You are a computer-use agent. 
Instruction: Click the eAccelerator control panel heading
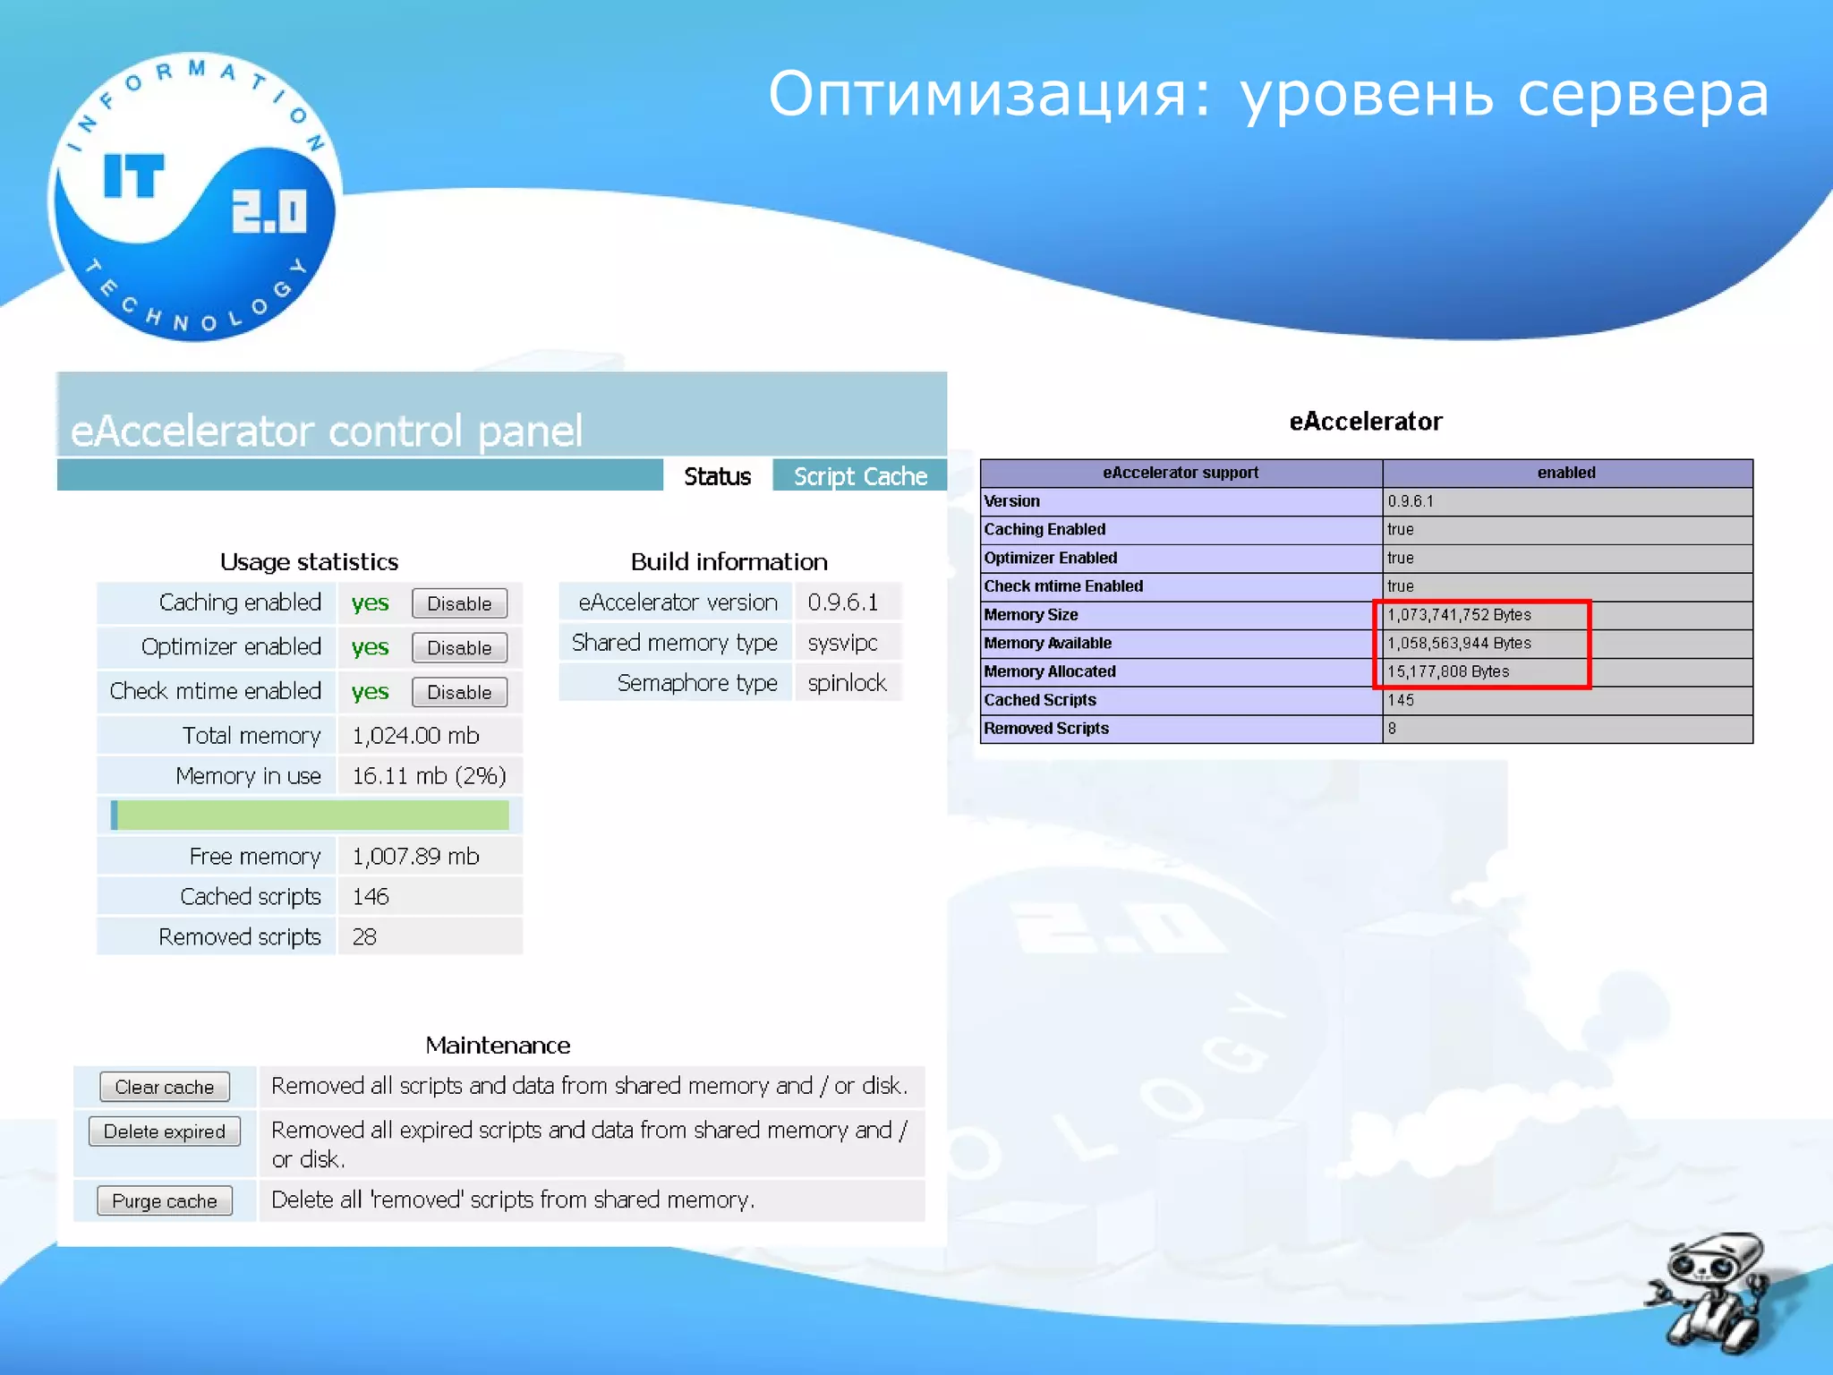pos(326,431)
